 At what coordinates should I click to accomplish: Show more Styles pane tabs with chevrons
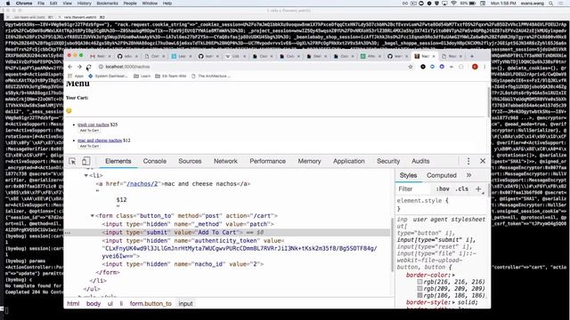coord(469,175)
